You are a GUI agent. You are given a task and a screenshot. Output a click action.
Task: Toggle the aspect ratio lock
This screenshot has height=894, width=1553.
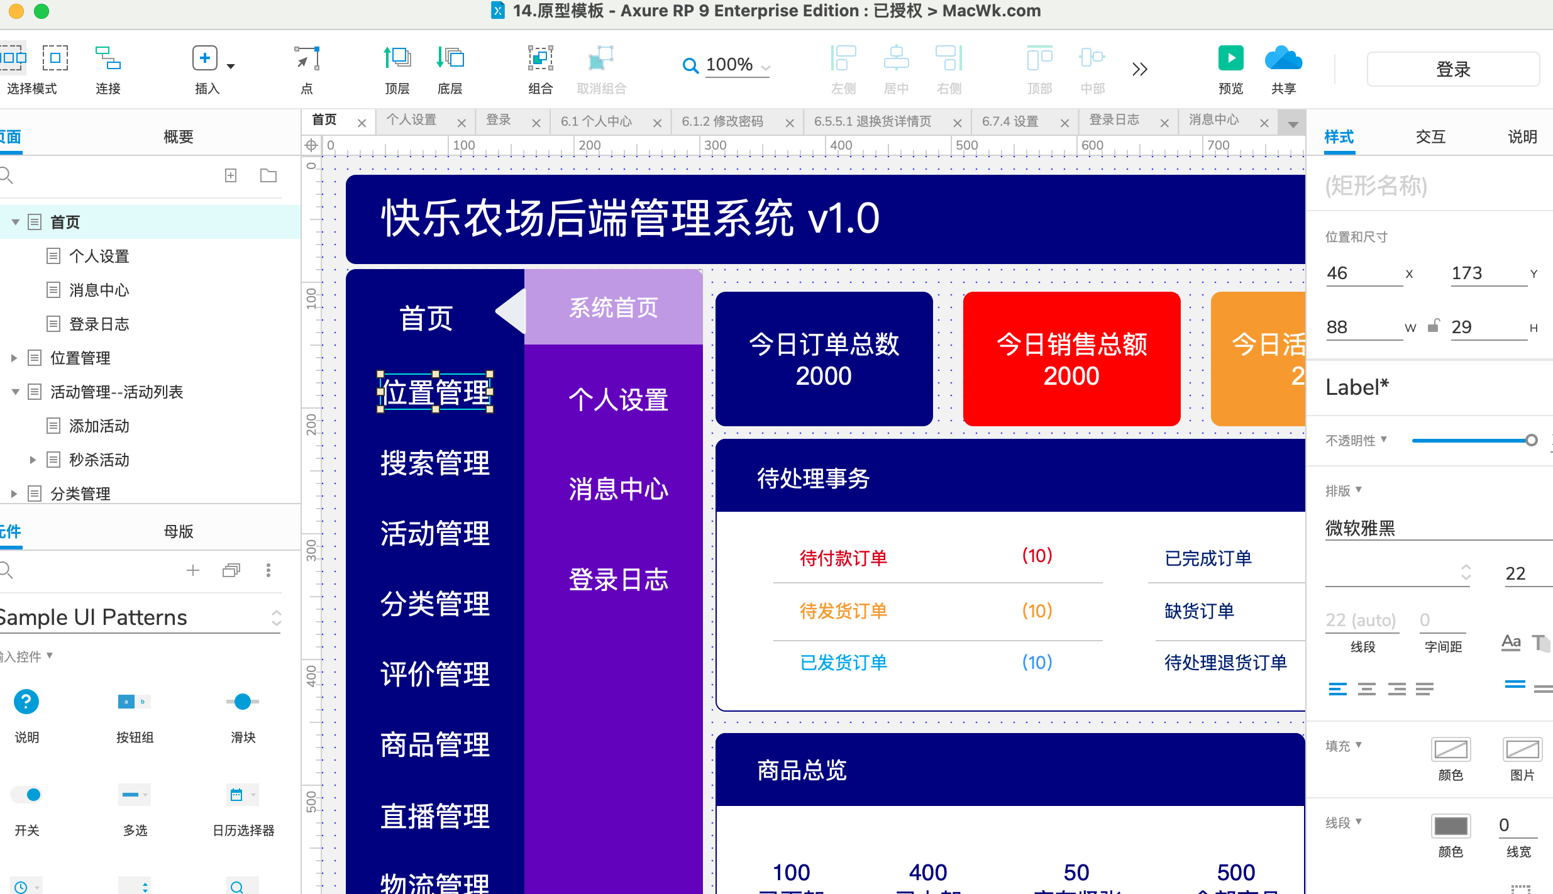pos(1434,326)
